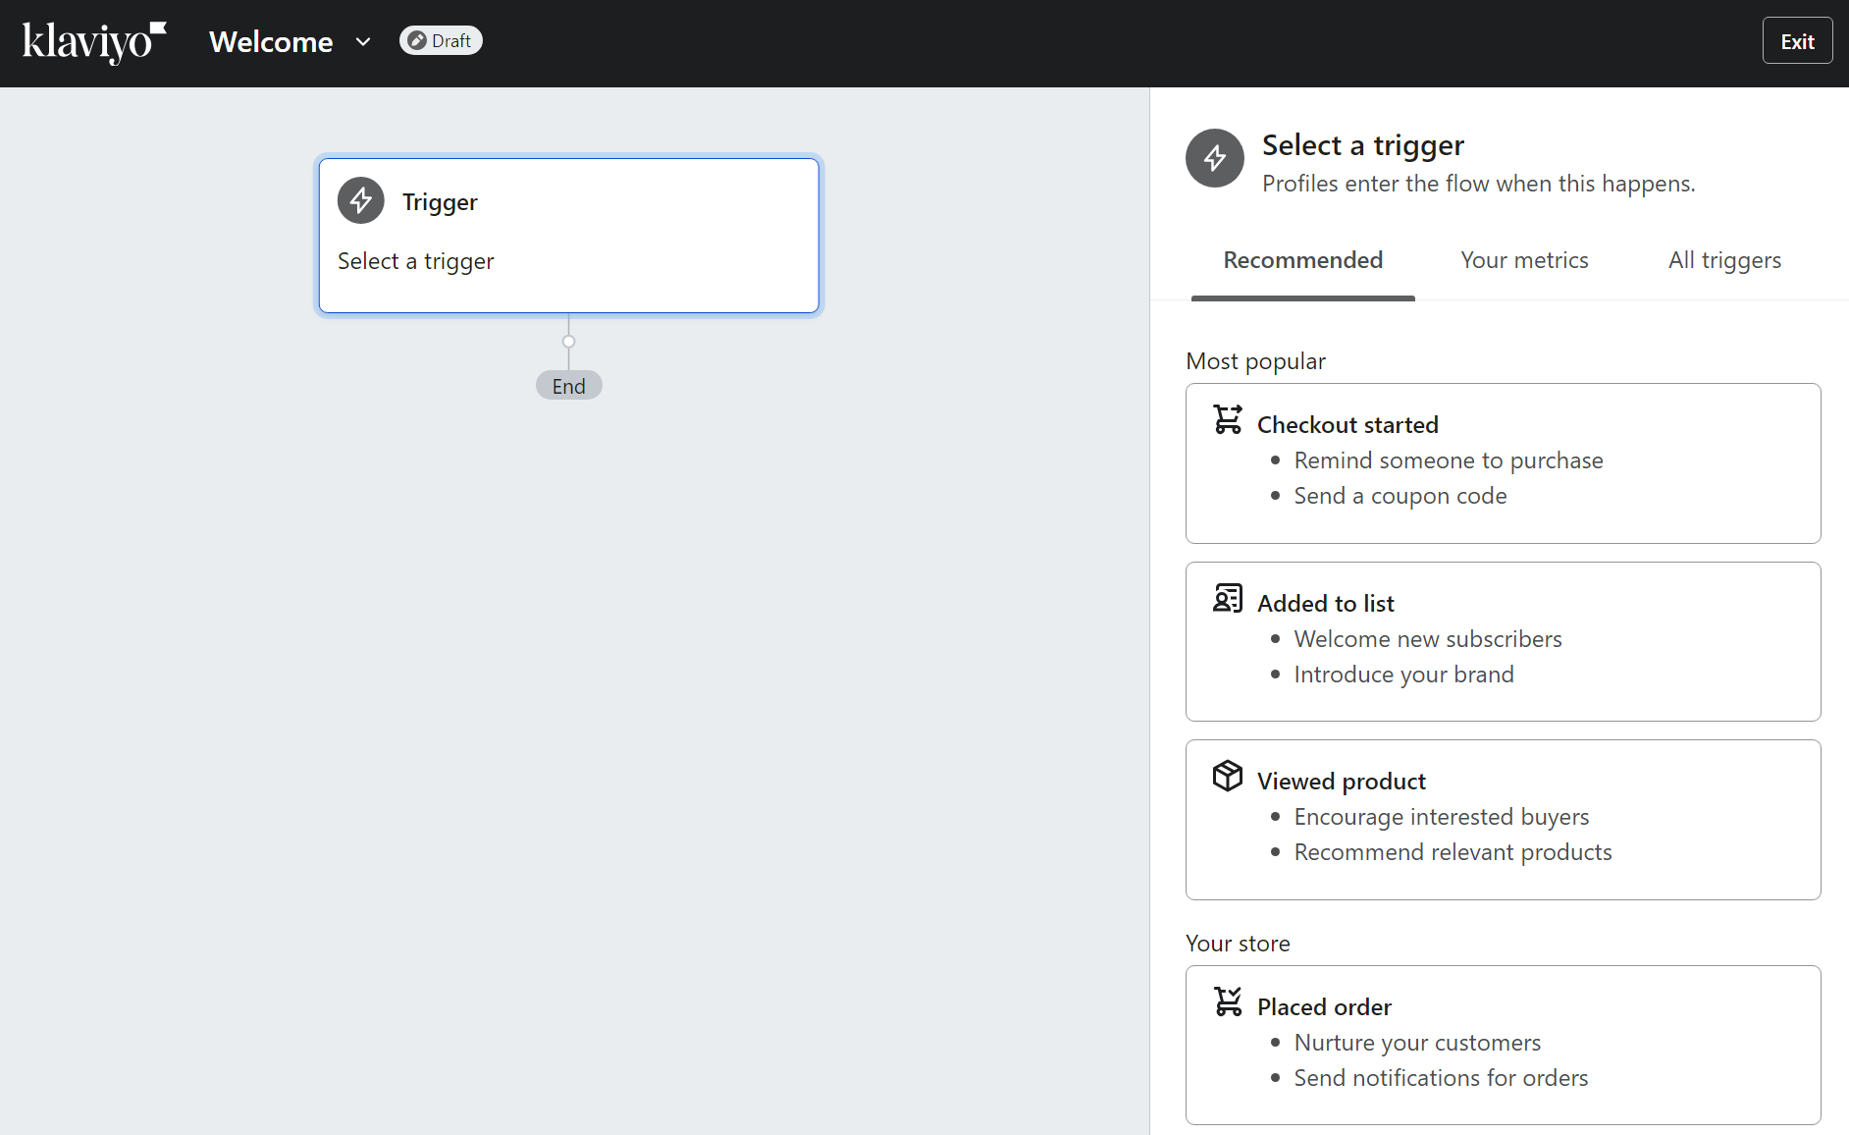Select the Added to list trigger card
The height and width of the screenshot is (1135, 1849).
(x=1503, y=641)
